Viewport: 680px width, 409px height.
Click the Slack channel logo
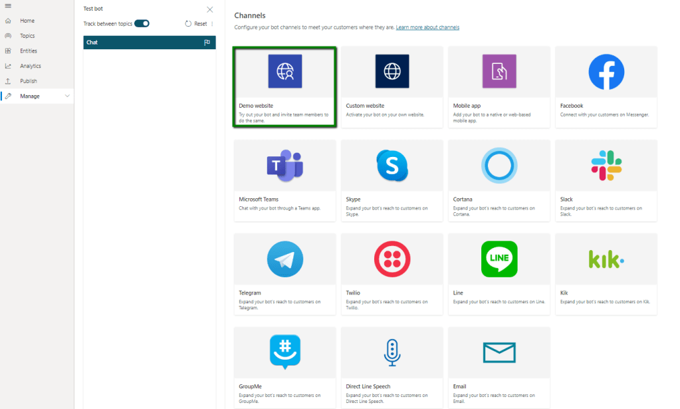click(x=606, y=166)
